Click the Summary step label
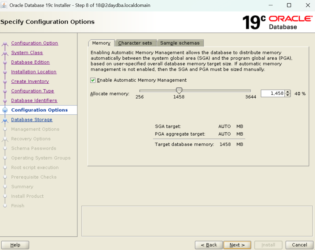 point(22,187)
